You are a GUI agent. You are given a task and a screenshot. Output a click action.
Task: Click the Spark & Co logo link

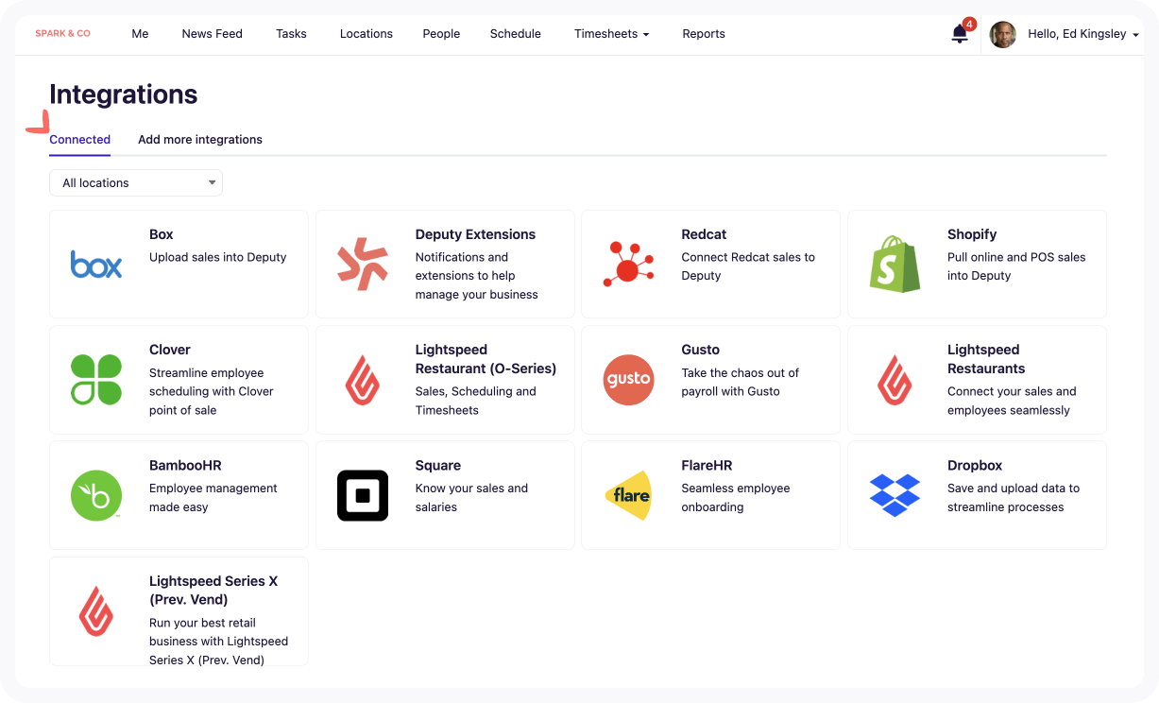point(63,34)
